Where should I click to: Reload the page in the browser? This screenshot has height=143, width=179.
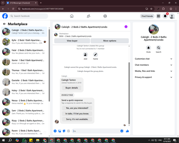13,9
